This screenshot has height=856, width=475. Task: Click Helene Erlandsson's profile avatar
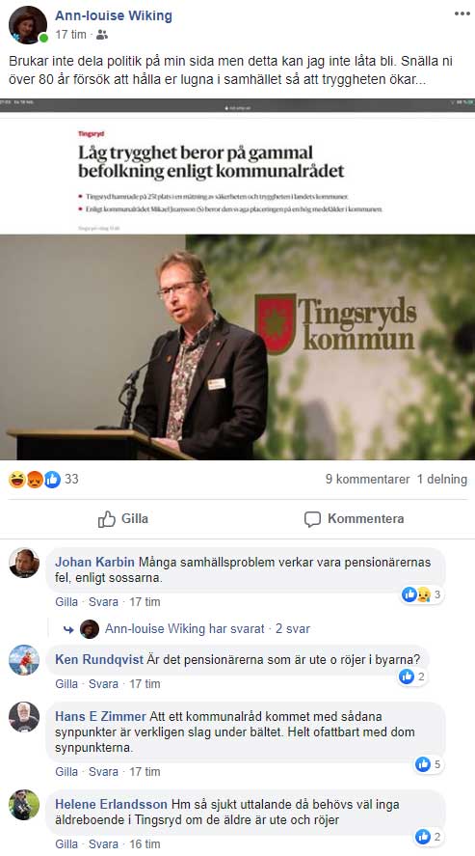pos(24,805)
